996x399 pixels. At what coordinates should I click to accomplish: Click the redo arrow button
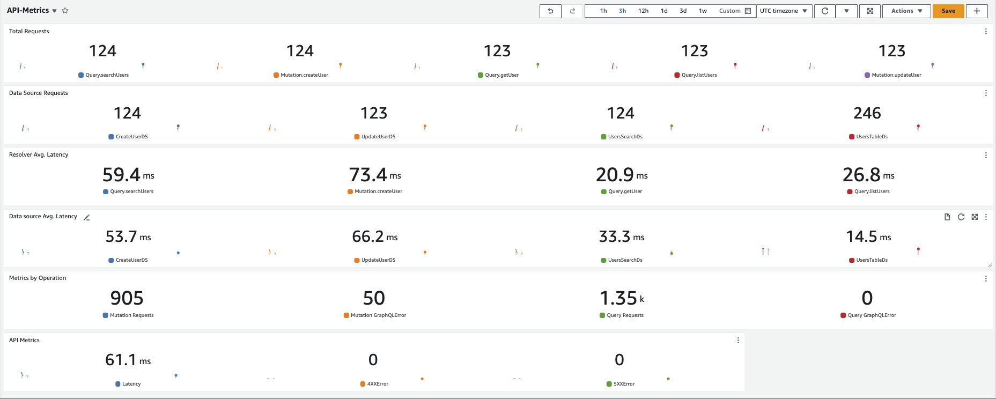click(x=572, y=11)
